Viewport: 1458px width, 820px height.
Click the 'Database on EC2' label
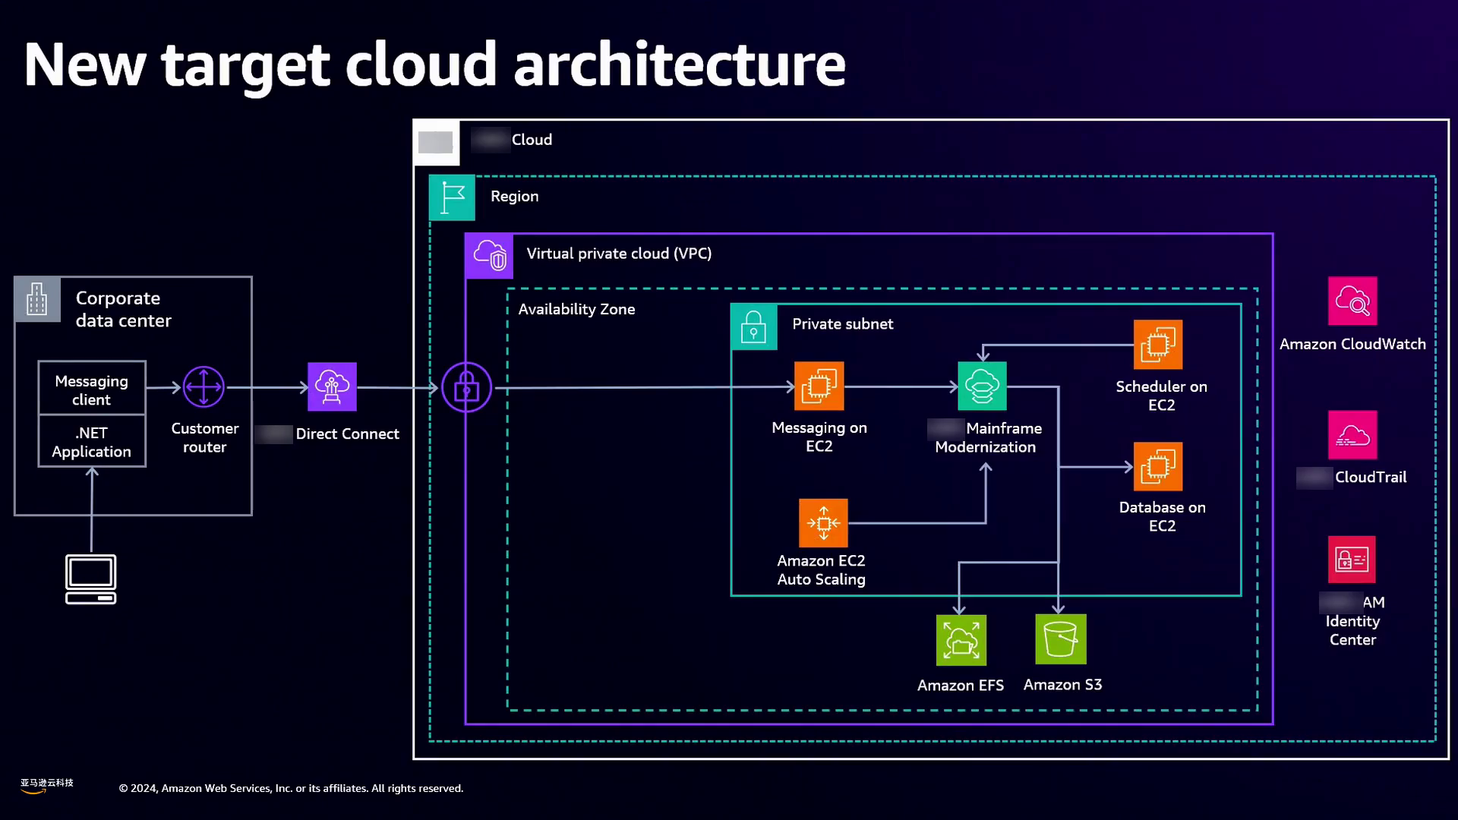[1162, 516]
